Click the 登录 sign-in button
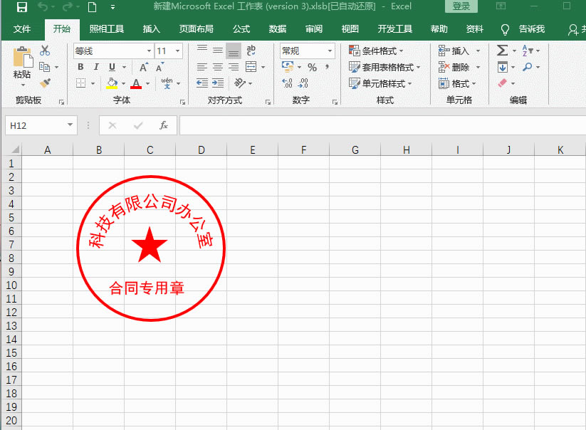Image resolution: width=586 pixels, height=430 pixels. [x=461, y=6]
